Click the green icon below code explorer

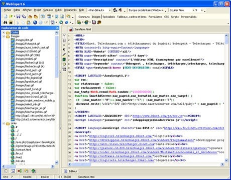pyautogui.click(x=33, y=171)
